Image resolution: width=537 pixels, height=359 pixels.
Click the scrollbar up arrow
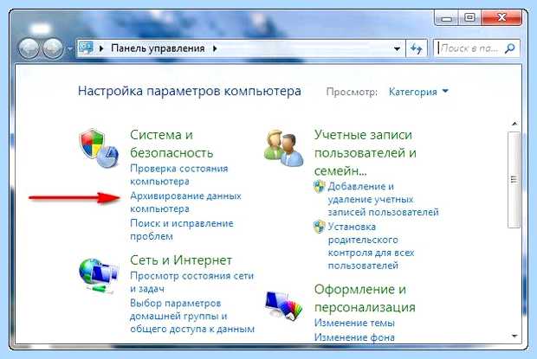514,124
